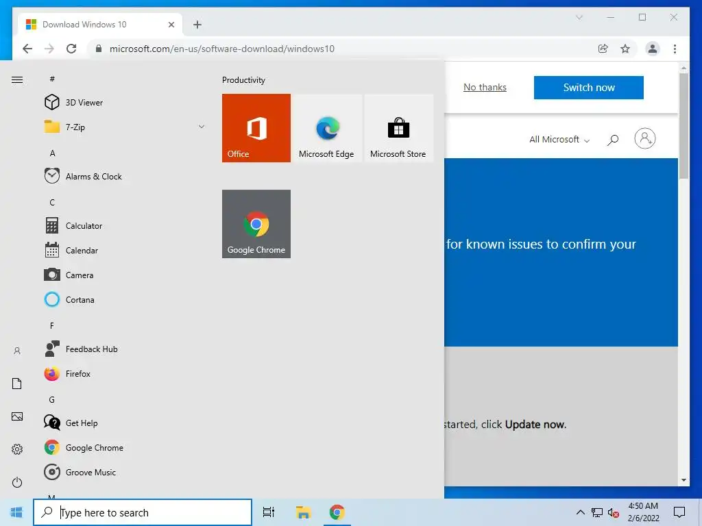Open the Microsoft Edge tile
The image size is (702, 526).
327,128
